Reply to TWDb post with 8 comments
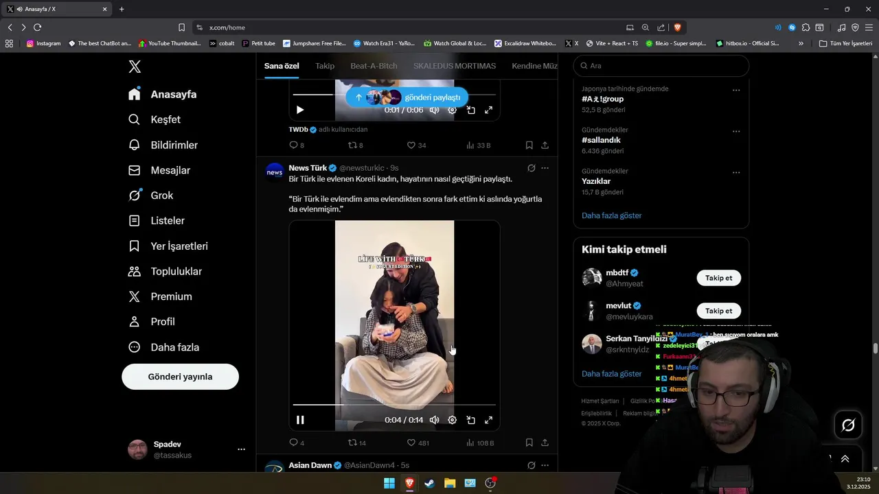This screenshot has width=879, height=494. click(296, 145)
